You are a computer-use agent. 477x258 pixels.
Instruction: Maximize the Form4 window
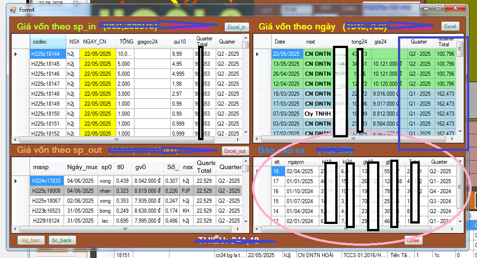point(438,8)
